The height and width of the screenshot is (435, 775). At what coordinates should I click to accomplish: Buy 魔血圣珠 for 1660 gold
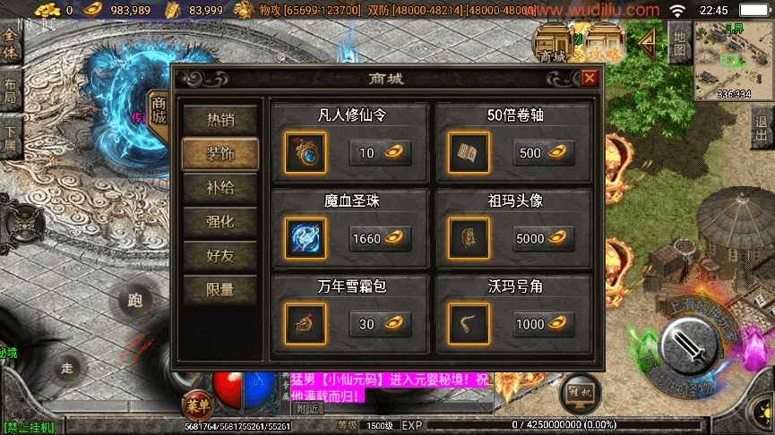pos(380,238)
